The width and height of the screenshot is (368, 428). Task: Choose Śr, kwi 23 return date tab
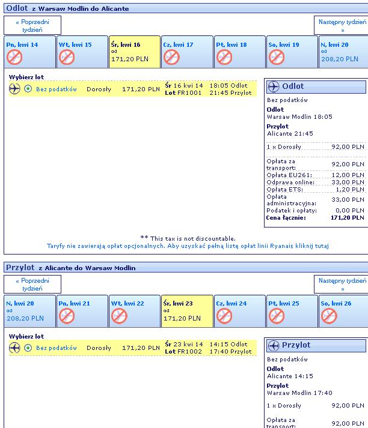(x=187, y=311)
